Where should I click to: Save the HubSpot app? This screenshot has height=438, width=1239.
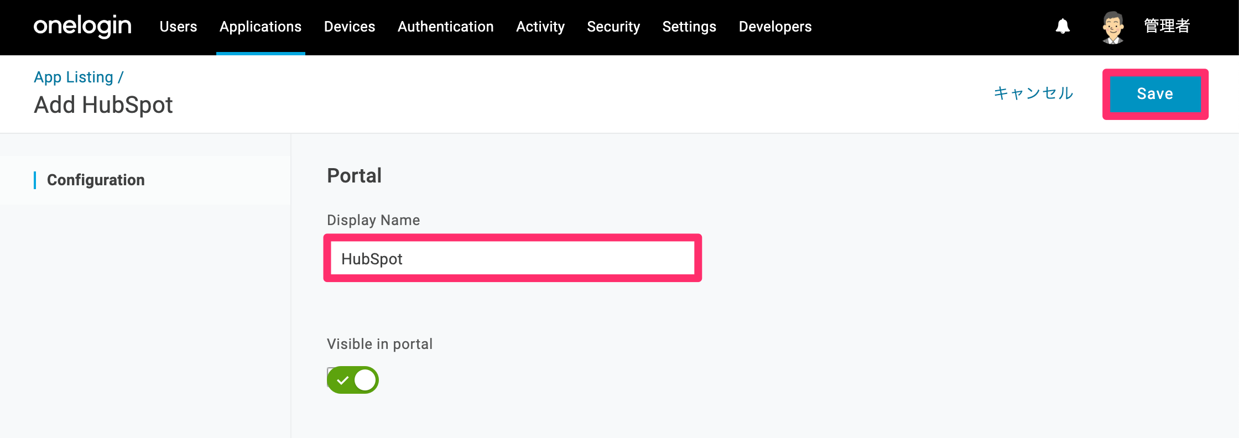tap(1155, 94)
